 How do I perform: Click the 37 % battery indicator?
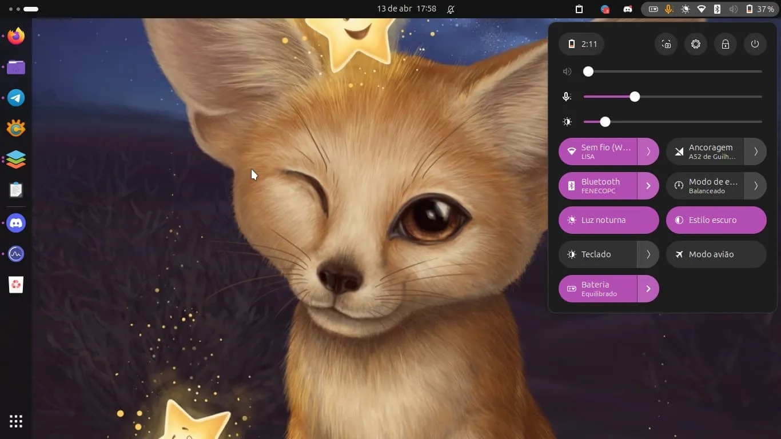(761, 9)
